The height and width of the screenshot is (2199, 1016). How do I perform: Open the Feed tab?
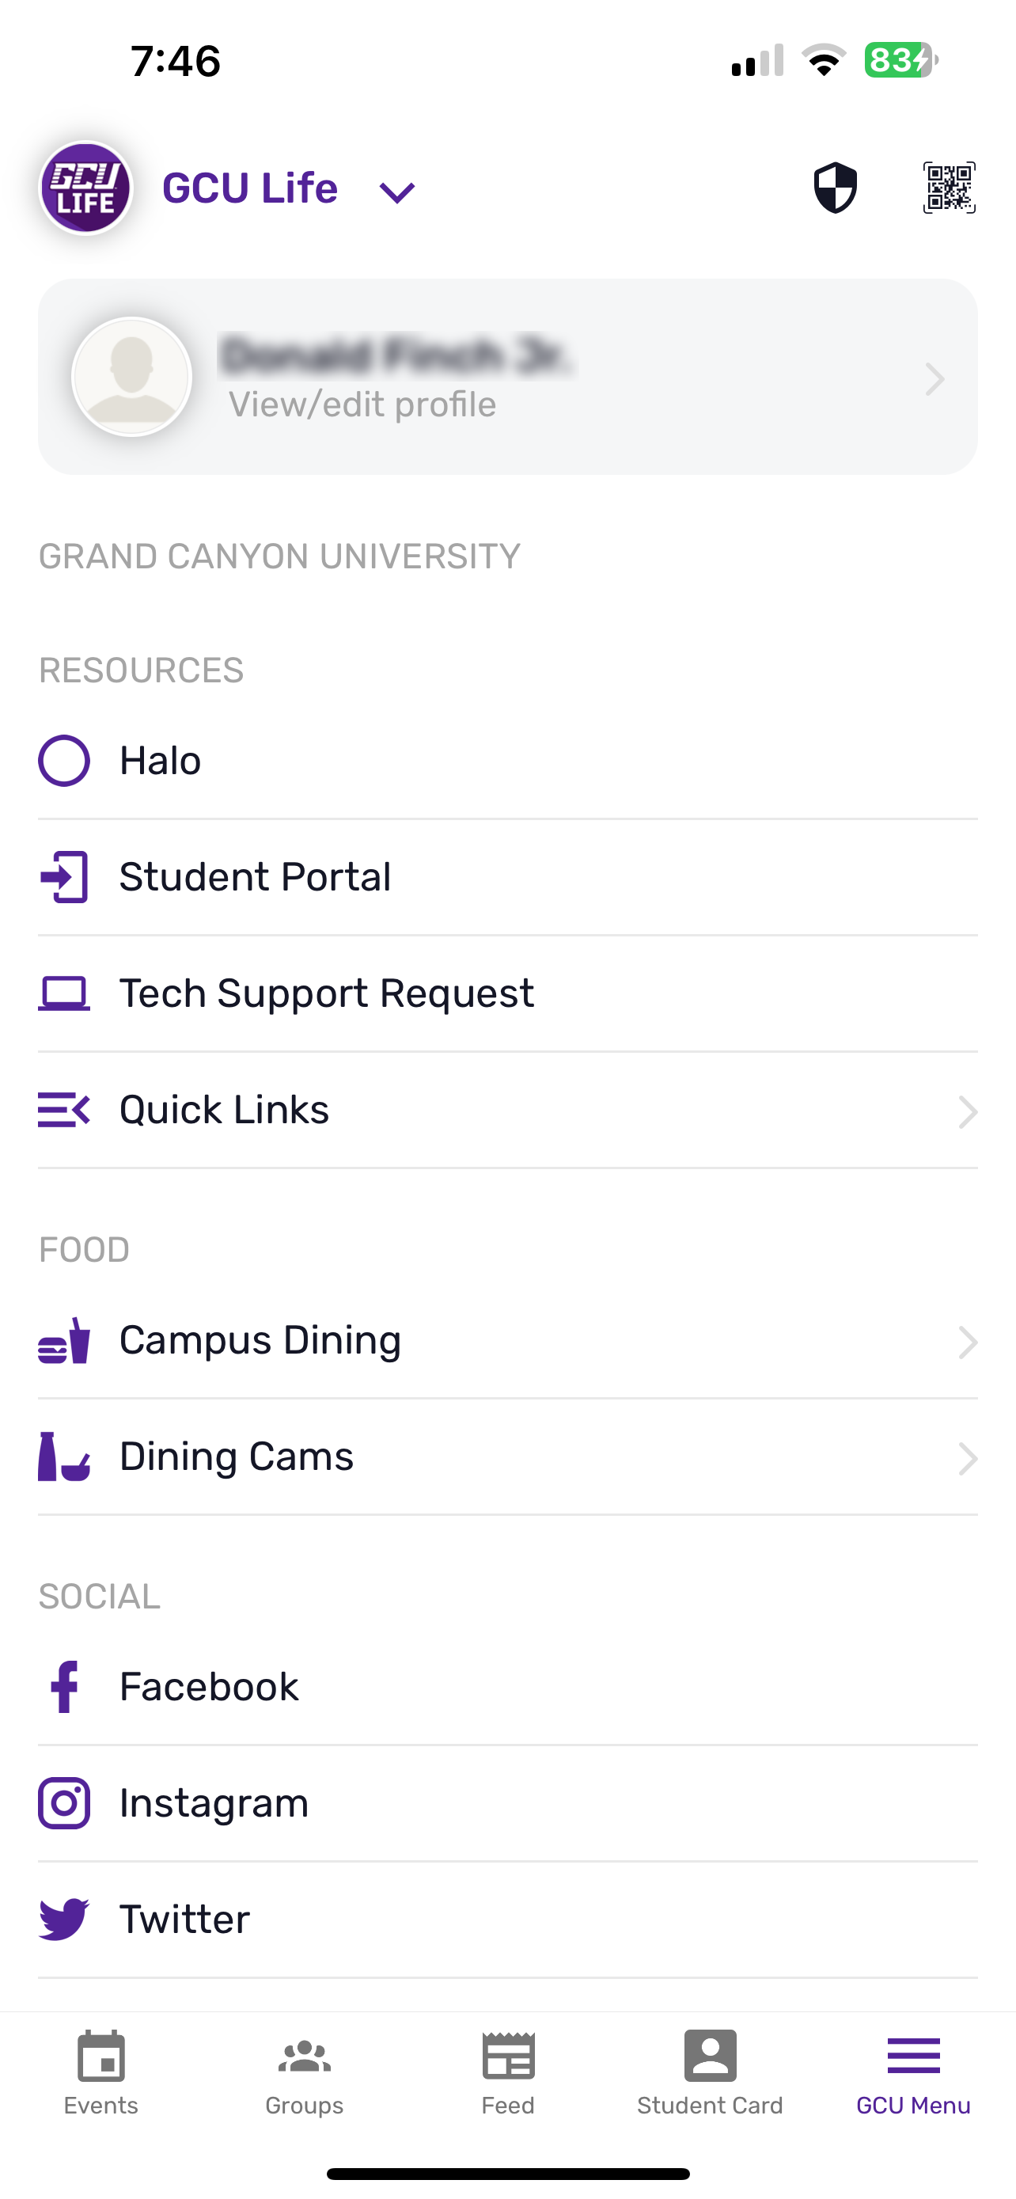click(507, 2072)
